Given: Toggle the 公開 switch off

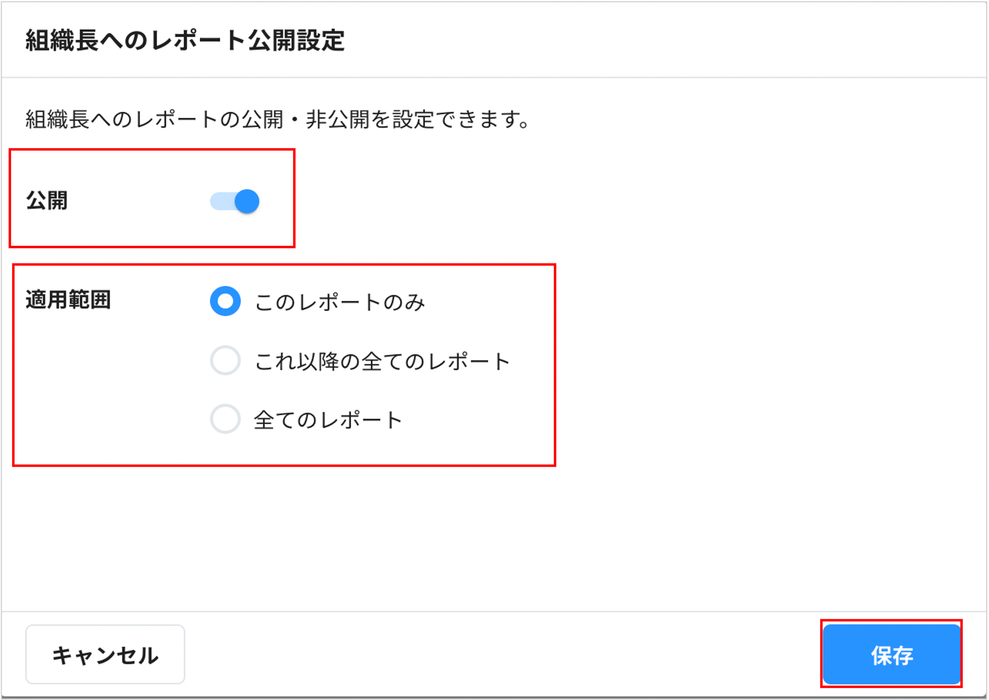Looking at the screenshot, I should [235, 201].
